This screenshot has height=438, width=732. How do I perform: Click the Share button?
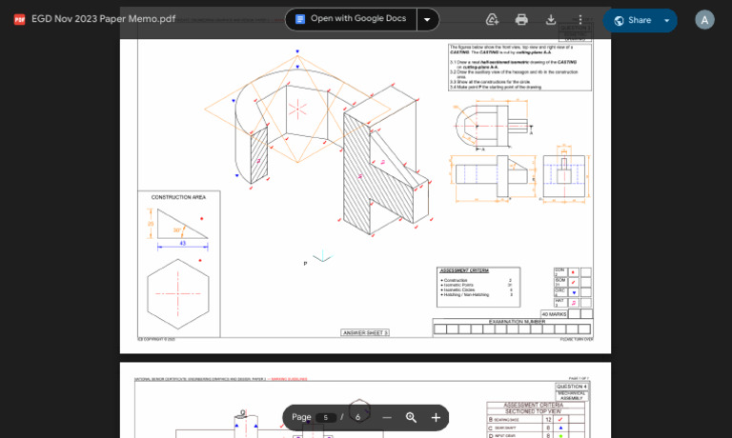click(x=633, y=21)
